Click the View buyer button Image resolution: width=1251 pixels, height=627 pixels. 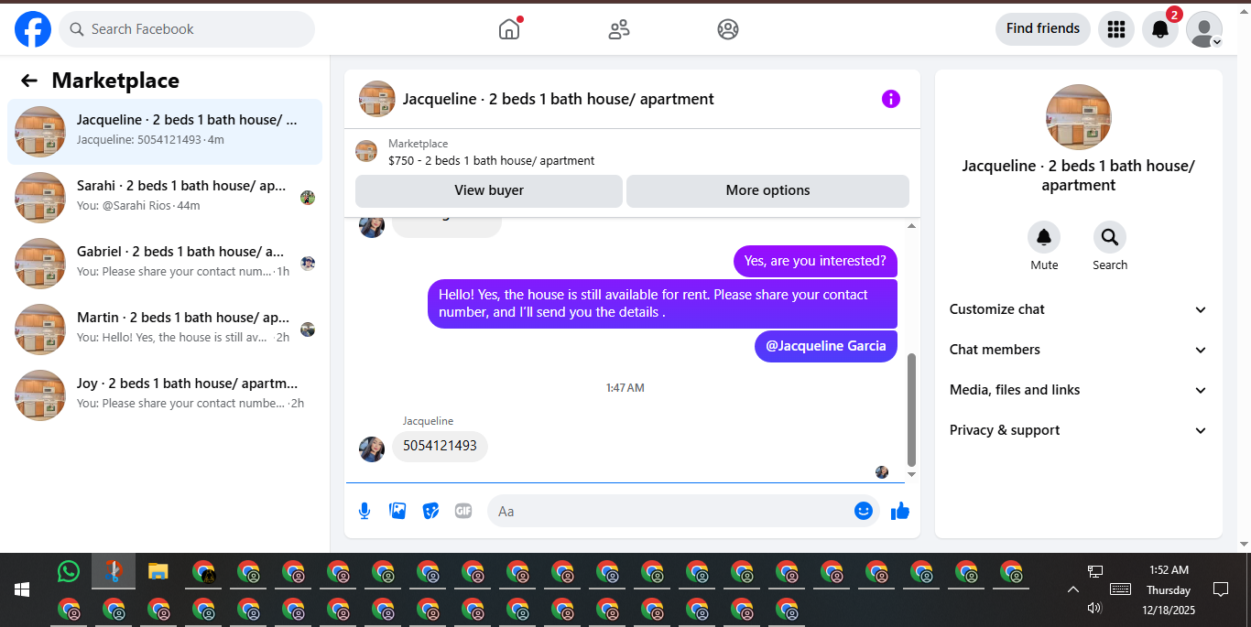489,190
